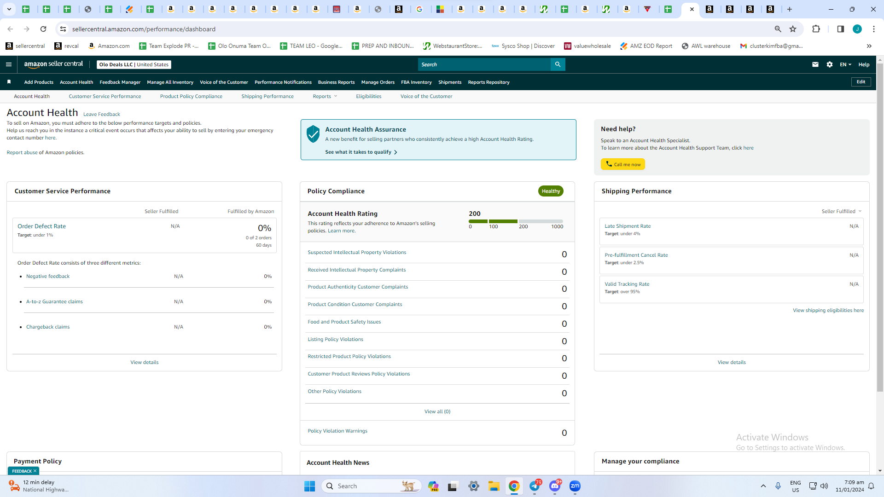Click the Seller Central search field
Image resolution: width=884 pixels, height=497 pixels.
coord(484,64)
